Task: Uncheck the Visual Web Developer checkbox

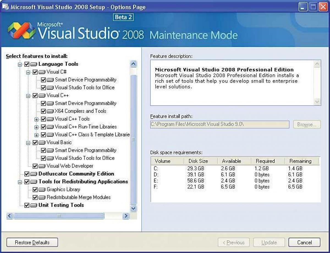Action: 35,166
